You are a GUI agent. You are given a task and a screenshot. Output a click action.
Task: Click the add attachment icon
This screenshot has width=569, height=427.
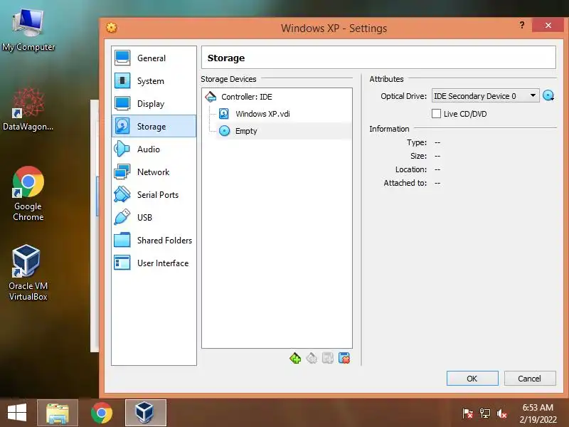point(328,359)
